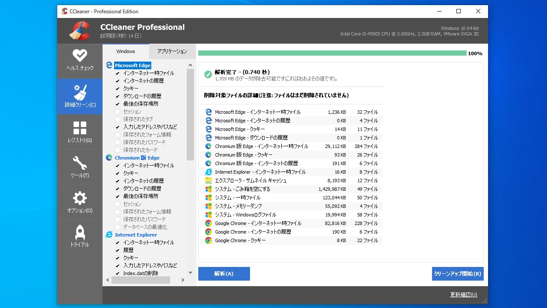Select 1,429,987 KB size value
The height and width of the screenshot is (308, 547).
point(332,189)
